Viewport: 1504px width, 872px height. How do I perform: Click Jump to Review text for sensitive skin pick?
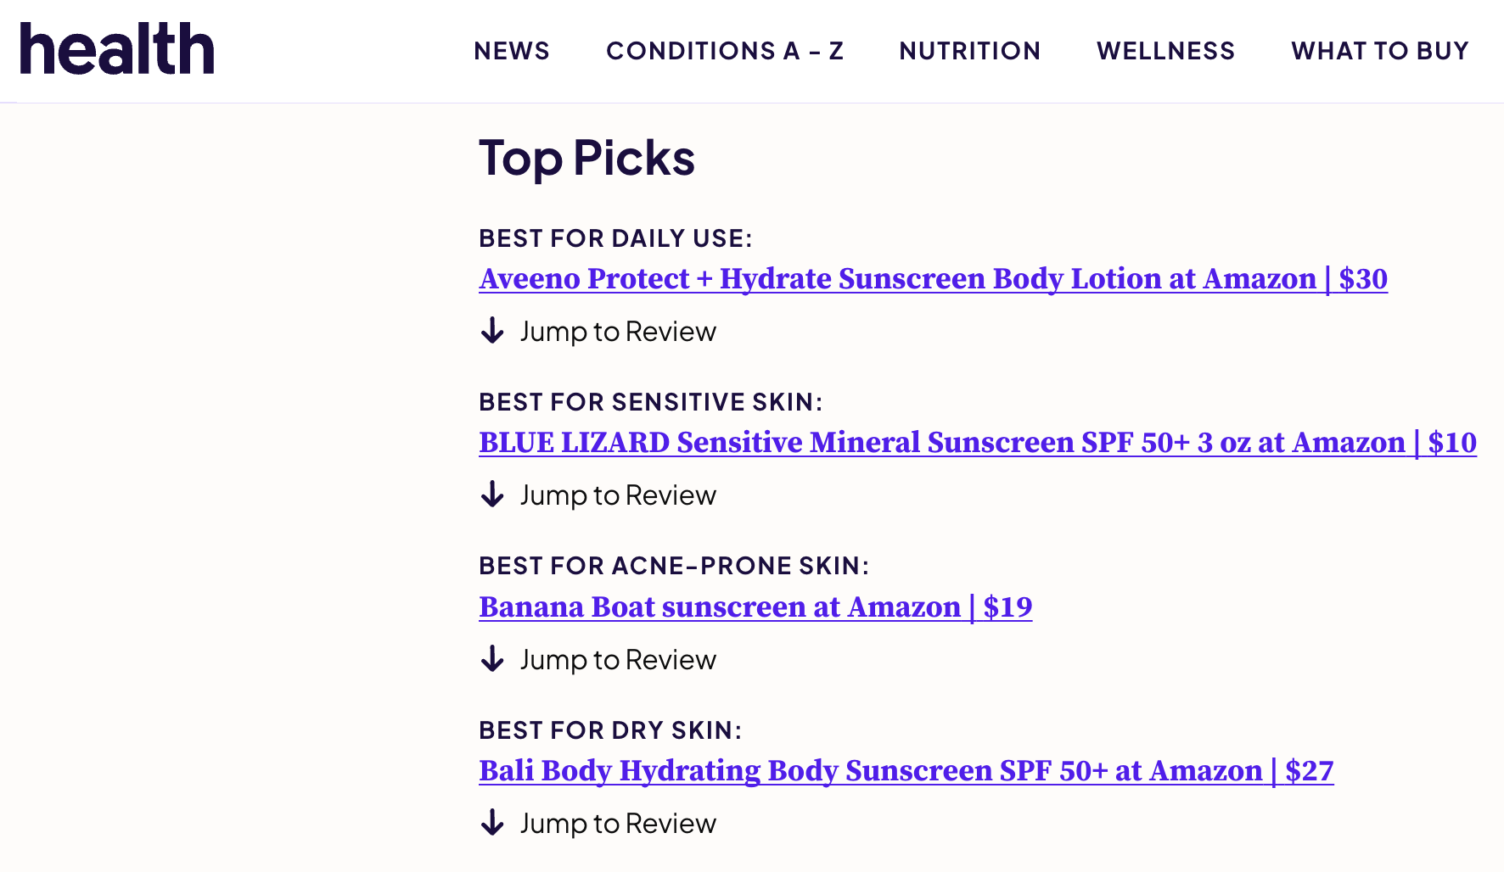pyautogui.click(x=618, y=495)
